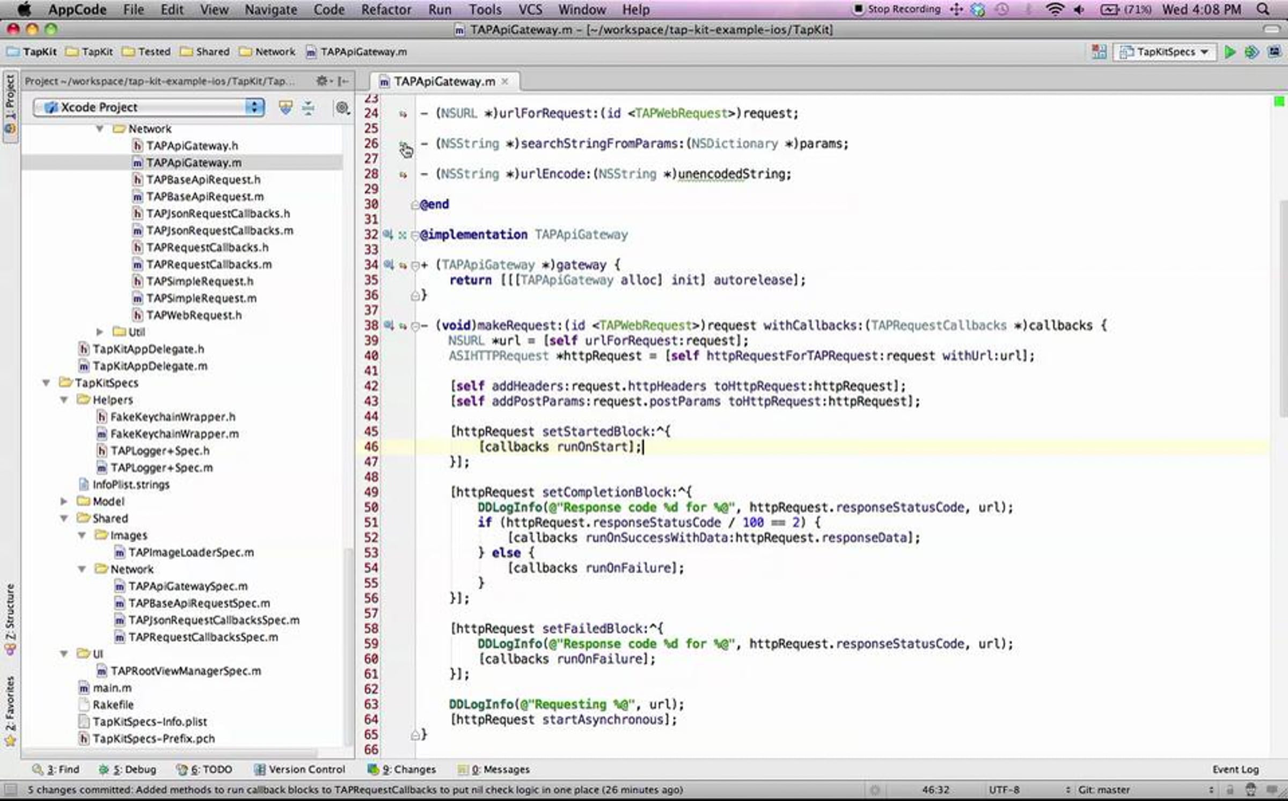Toggle fold for makeRequest method
The width and height of the screenshot is (1288, 801).
pyautogui.click(x=415, y=326)
